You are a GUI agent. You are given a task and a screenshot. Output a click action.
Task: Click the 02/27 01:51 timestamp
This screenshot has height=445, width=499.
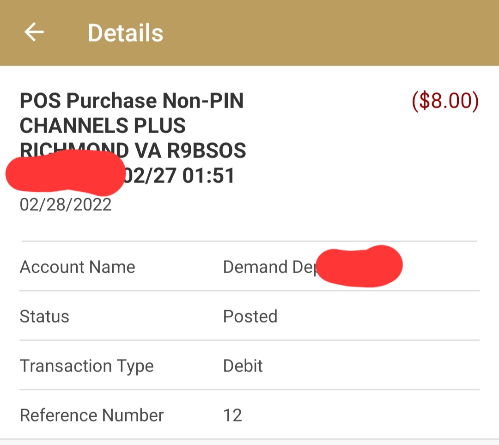point(180,176)
